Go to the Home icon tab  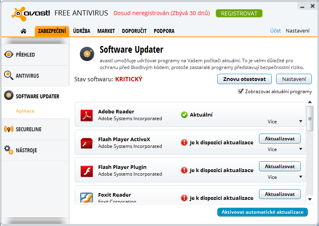click(x=23, y=31)
